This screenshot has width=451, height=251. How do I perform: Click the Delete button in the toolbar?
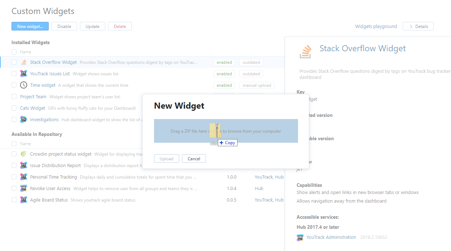(x=120, y=26)
